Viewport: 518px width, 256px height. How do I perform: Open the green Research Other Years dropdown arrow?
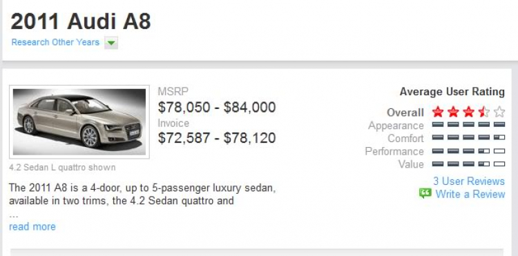click(x=111, y=43)
